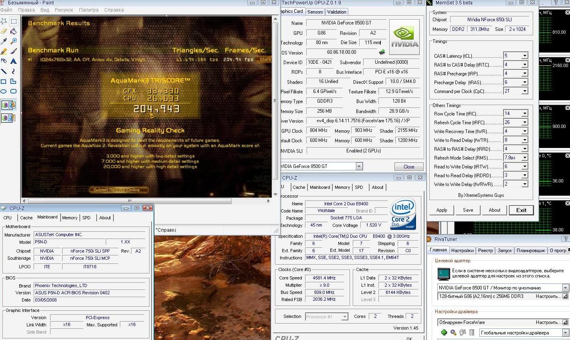Select the Rounded Rectangle tool

point(13,91)
